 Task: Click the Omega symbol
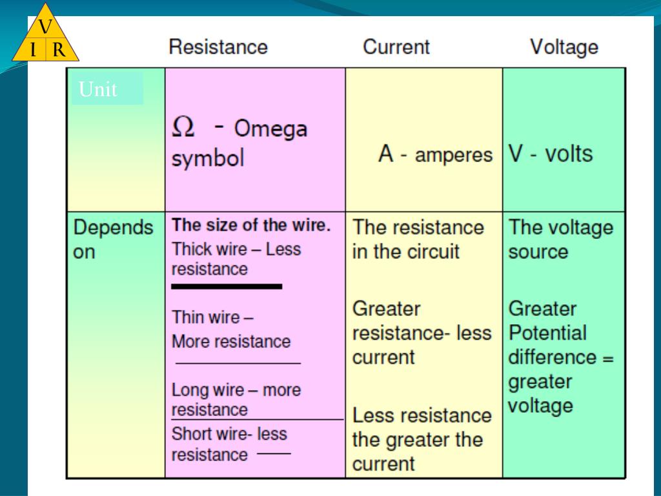pos(184,127)
